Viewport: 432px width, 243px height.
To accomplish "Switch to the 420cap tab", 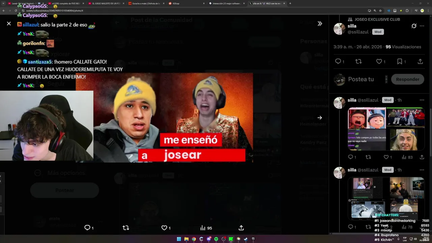I will pos(186,3).
